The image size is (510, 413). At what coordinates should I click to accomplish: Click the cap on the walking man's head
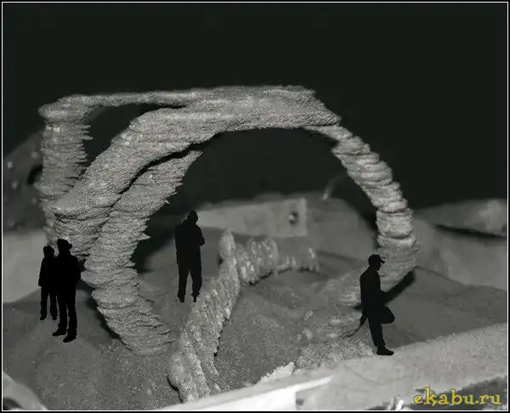[375, 258]
